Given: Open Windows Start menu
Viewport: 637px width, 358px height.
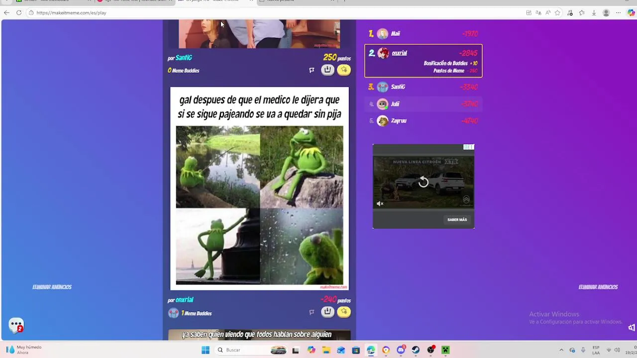Looking at the screenshot, I should [x=206, y=350].
